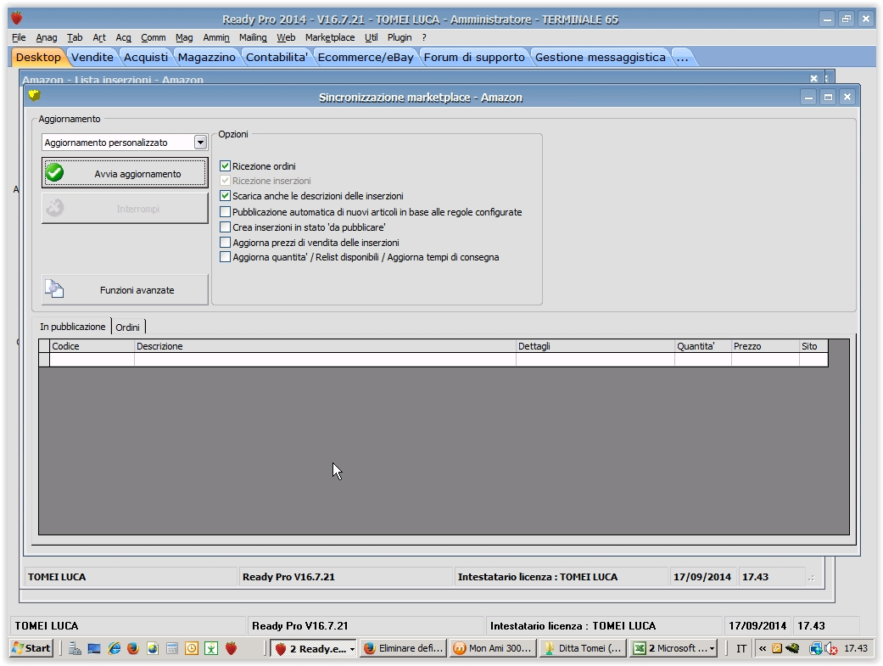Screen dimensions: 883x666
Task: Click the Mon Ami 300... taskbar button
Action: tap(494, 648)
